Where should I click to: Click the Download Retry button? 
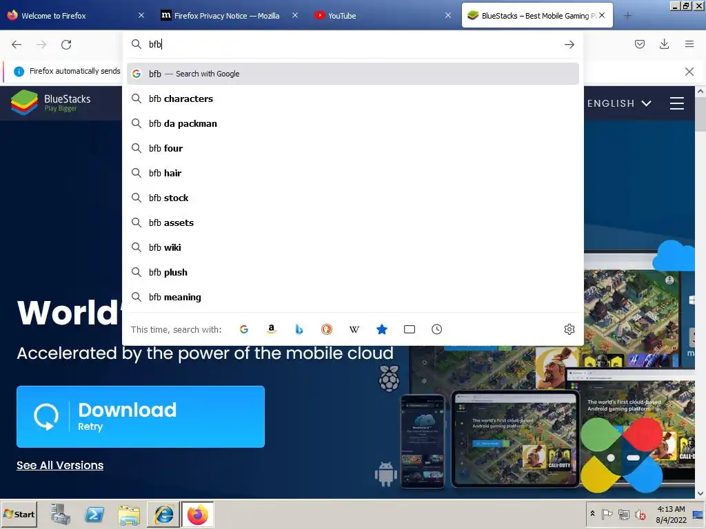141,417
